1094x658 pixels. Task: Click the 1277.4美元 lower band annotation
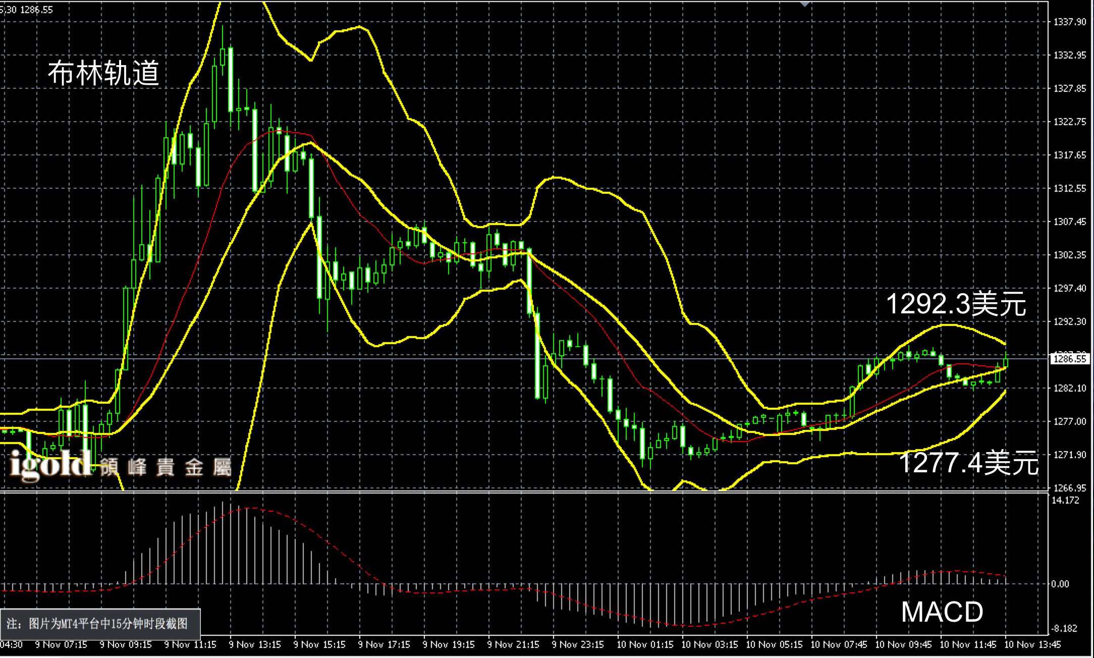(968, 462)
